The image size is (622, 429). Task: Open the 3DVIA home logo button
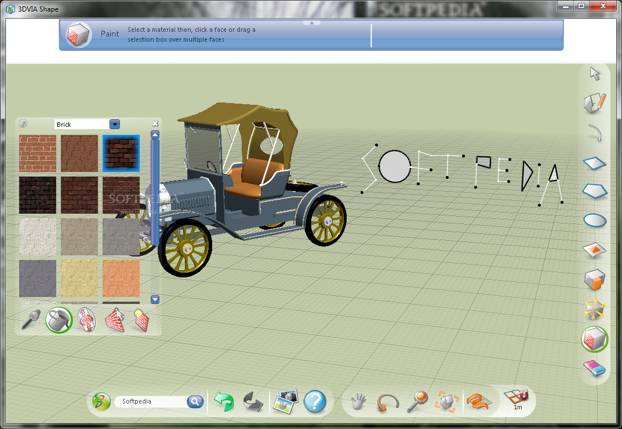(101, 402)
